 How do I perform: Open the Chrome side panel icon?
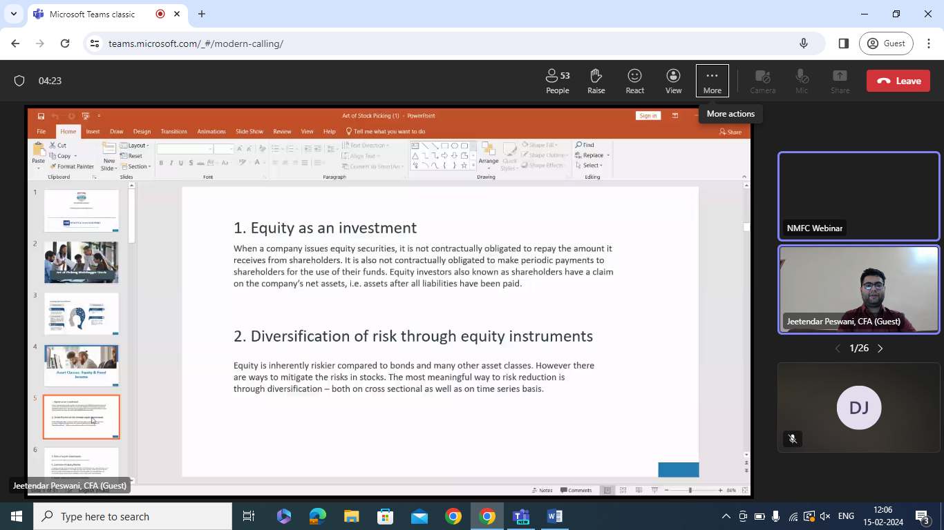[x=843, y=43]
